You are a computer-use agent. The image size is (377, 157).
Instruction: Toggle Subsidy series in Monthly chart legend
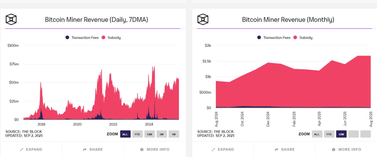click(303, 37)
